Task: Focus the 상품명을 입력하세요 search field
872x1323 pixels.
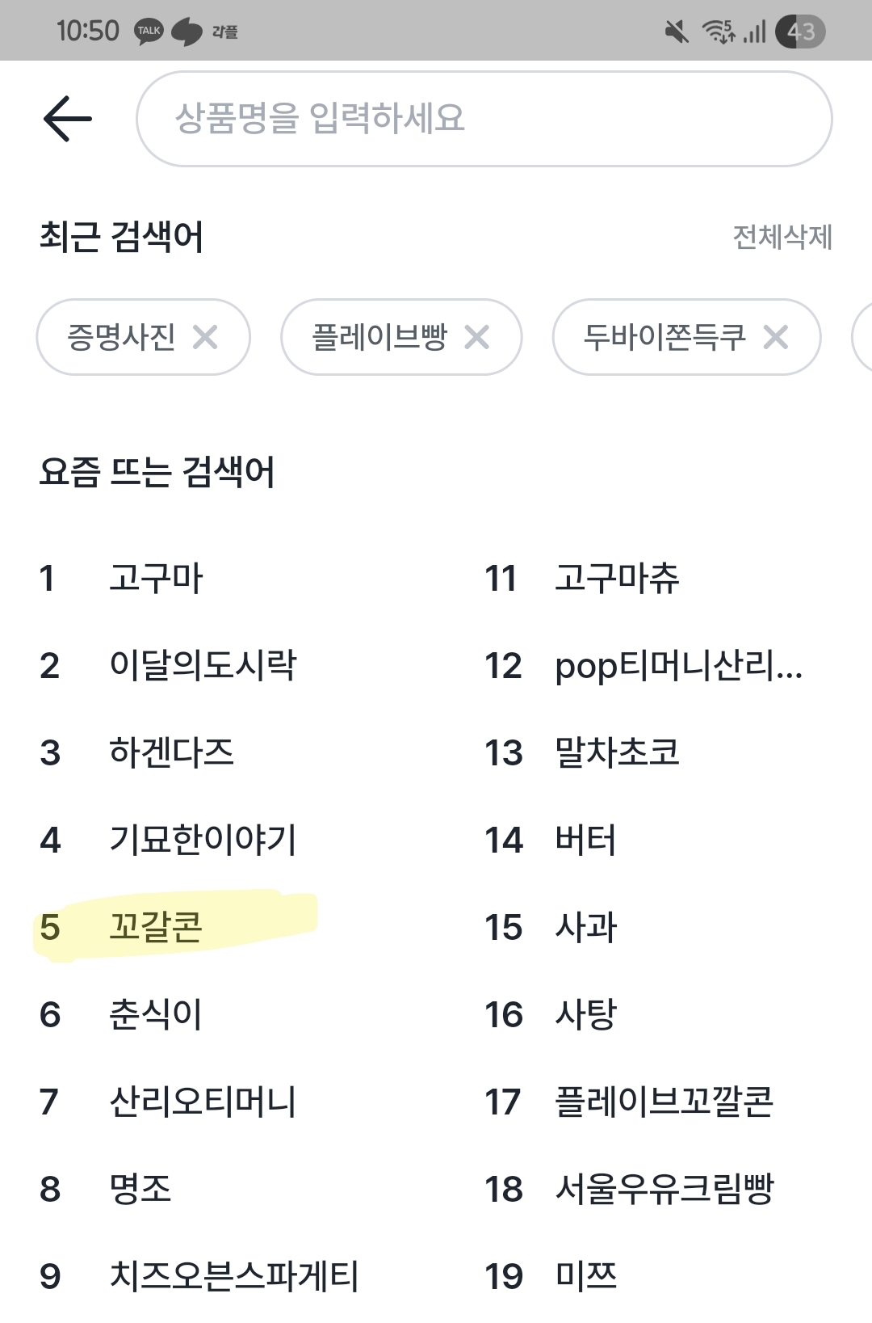Action: [x=484, y=119]
